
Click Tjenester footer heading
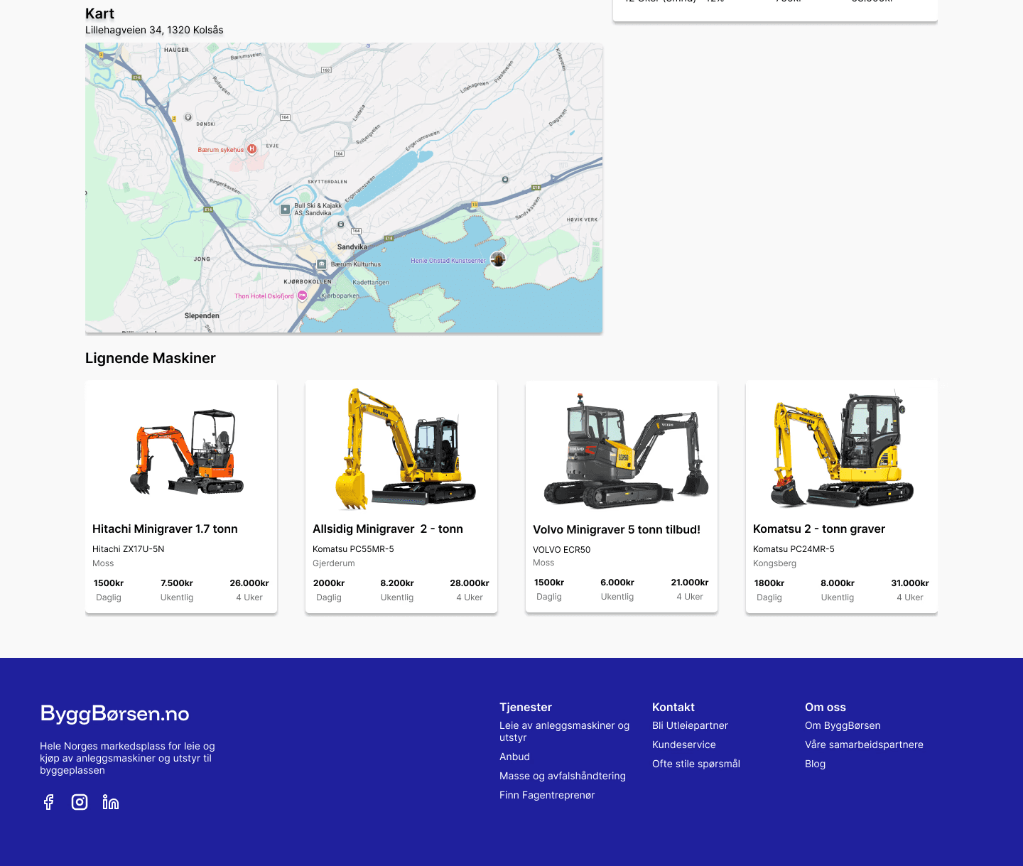pos(526,707)
